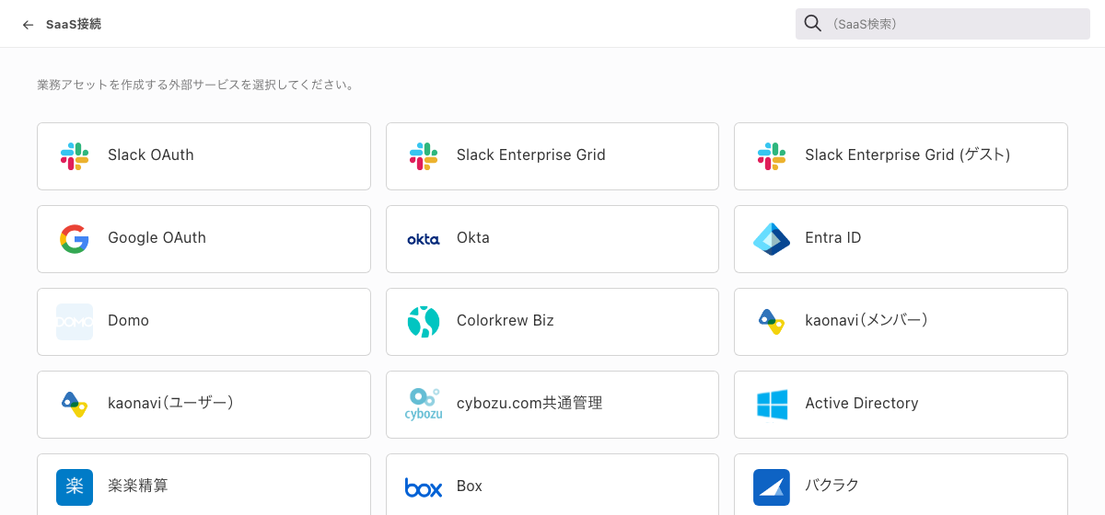Click the Google G logo icon

[x=75, y=239]
